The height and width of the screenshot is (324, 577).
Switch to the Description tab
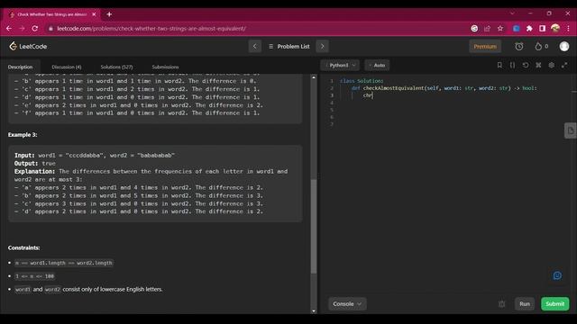20,67
